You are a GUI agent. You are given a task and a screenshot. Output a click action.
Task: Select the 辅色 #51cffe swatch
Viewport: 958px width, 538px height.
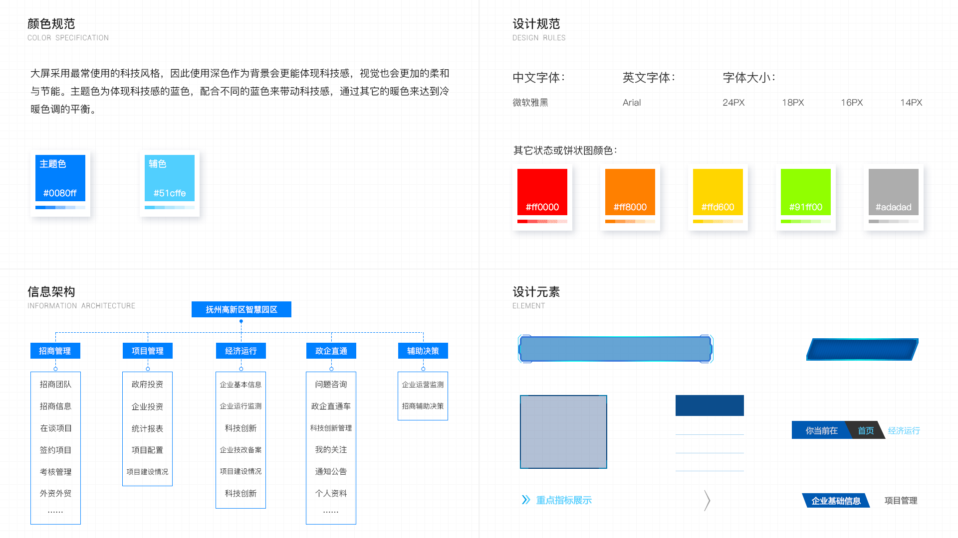coord(170,178)
